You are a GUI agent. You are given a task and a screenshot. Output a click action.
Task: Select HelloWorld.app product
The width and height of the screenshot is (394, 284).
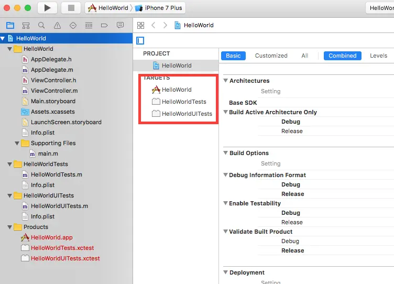click(x=51, y=237)
